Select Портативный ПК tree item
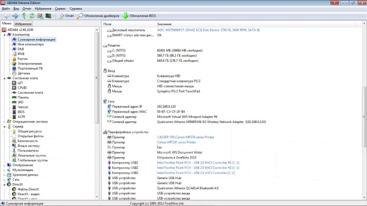 click(30, 69)
